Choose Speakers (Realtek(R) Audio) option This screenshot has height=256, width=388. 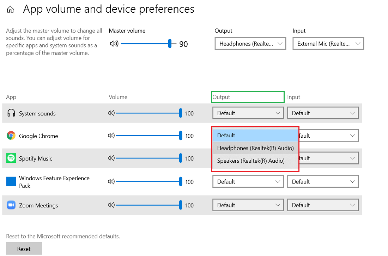pyautogui.click(x=251, y=161)
